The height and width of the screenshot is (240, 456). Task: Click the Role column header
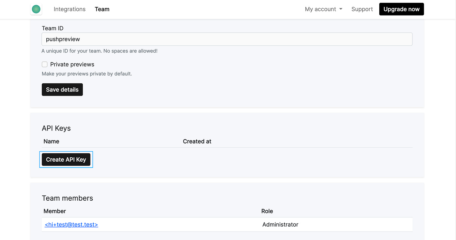(x=267, y=211)
